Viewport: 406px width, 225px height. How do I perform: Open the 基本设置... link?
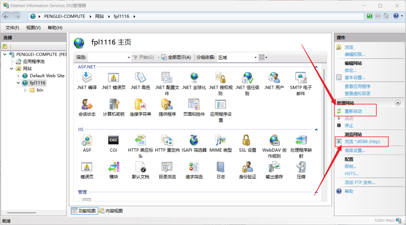point(355,77)
